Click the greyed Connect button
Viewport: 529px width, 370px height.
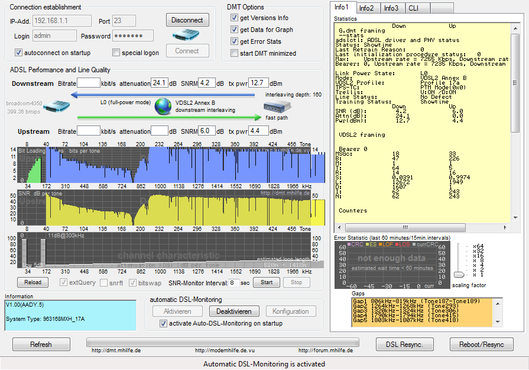click(187, 51)
